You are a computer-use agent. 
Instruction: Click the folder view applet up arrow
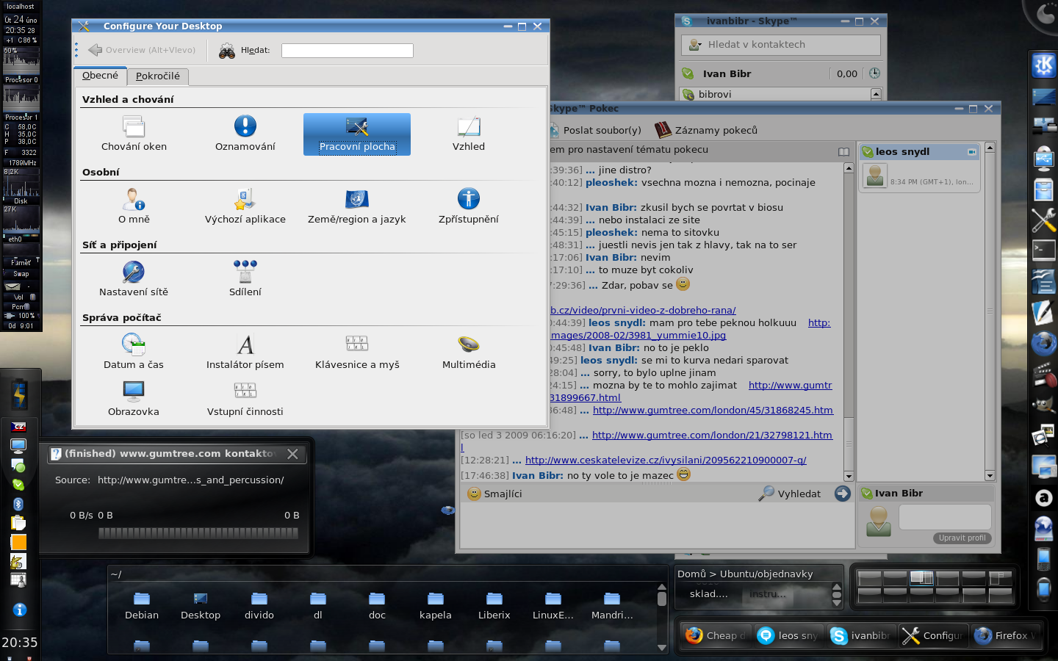(662, 587)
